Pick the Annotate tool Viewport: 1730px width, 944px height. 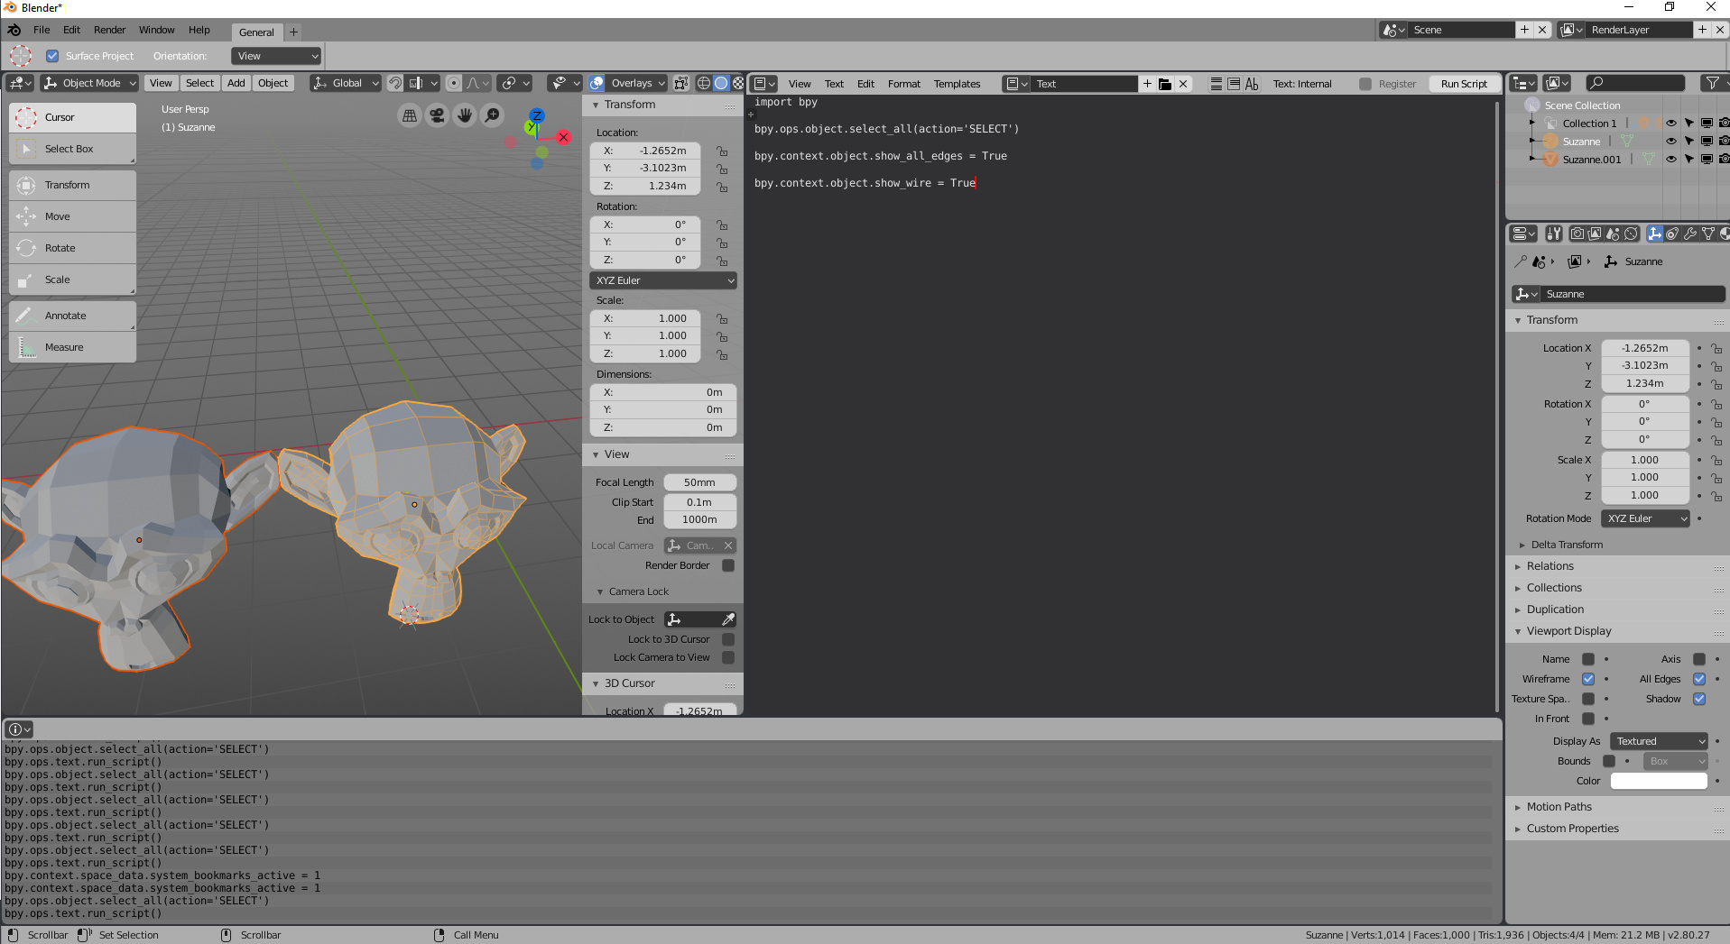pos(72,316)
